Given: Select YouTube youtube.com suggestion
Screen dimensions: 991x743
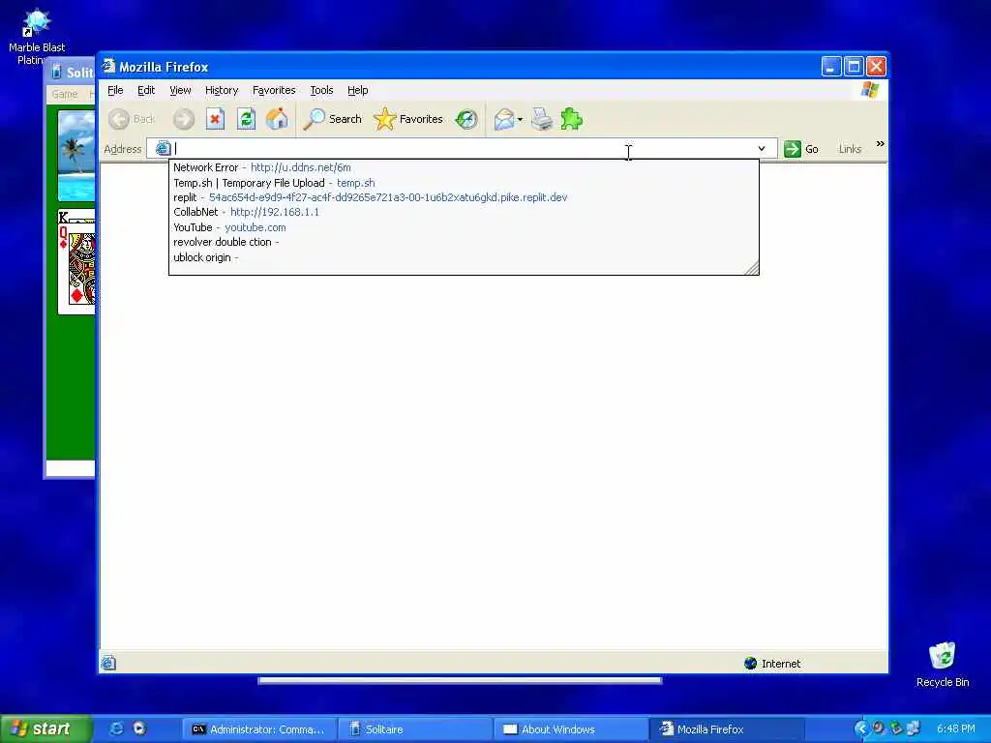Looking at the screenshot, I should point(464,227).
